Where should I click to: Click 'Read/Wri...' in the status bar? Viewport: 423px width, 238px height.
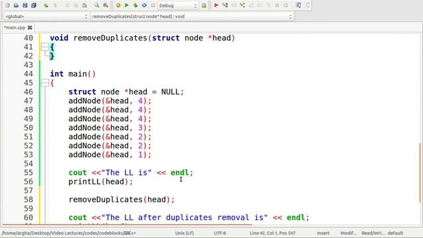pyautogui.click(x=373, y=233)
